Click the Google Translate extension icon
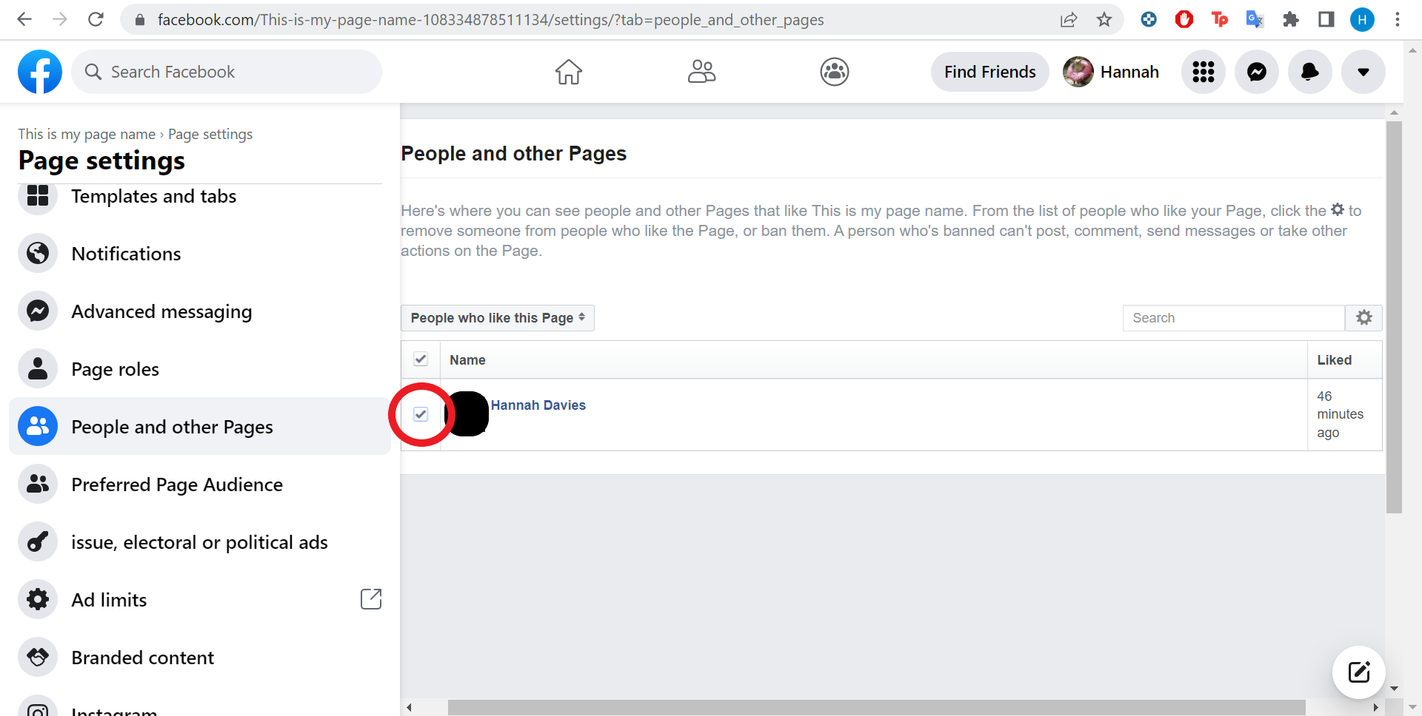 tap(1255, 20)
